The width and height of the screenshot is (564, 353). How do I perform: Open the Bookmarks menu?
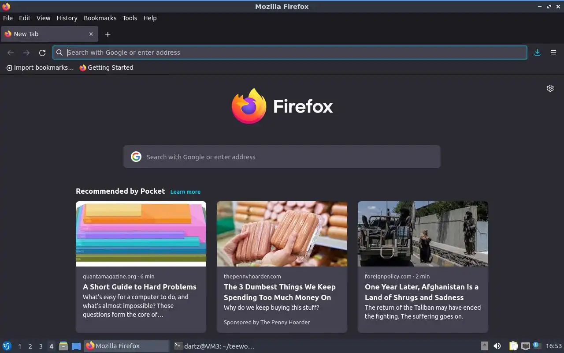[x=100, y=18]
